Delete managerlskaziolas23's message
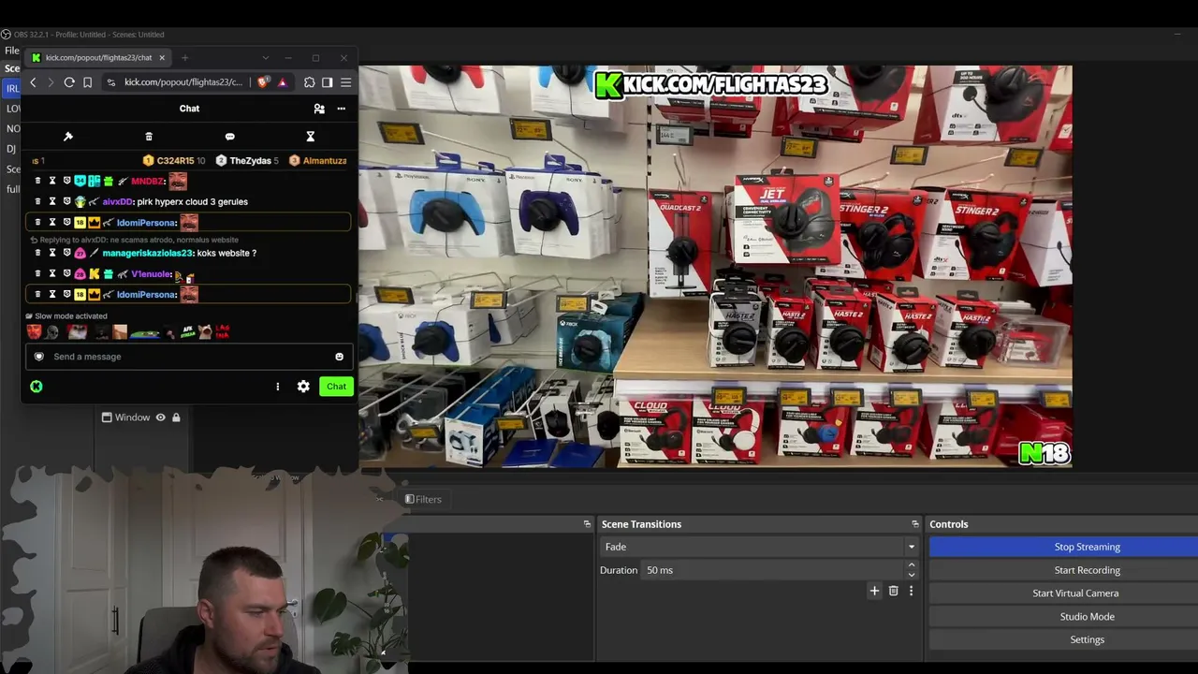Viewport: 1198px width, 674px height. tap(37, 253)
